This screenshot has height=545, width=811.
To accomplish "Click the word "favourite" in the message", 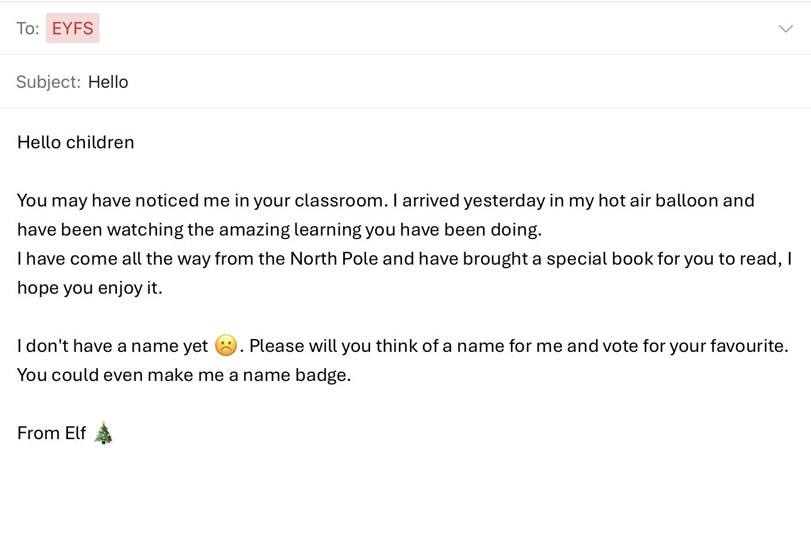I will click(x=747, y=346).
